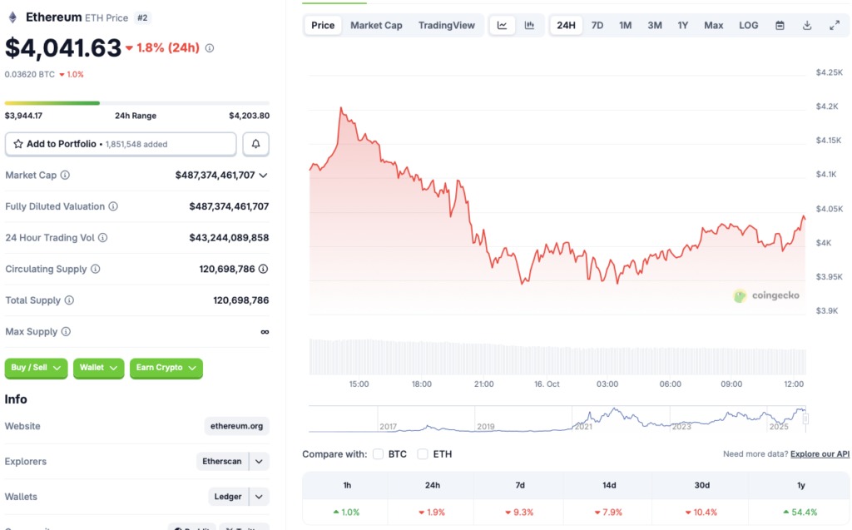Switch to line chart view icon
This screenshot has width=852, height=530.
(503, 25)
